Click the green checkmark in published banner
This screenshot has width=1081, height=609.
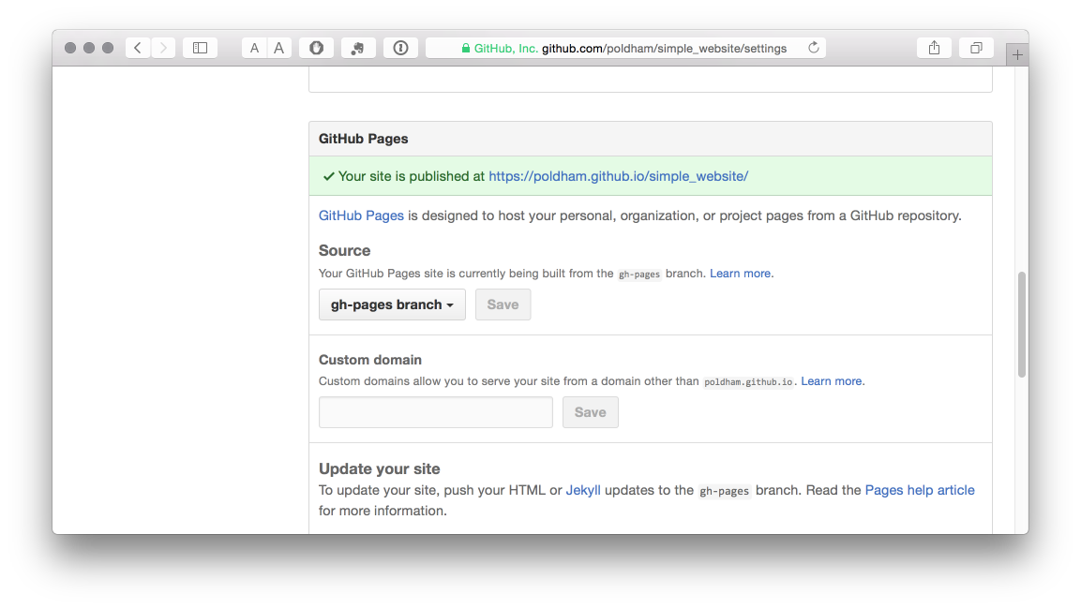329,176
